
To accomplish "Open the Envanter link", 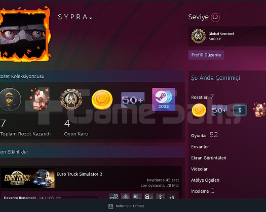I will (200, 147).
